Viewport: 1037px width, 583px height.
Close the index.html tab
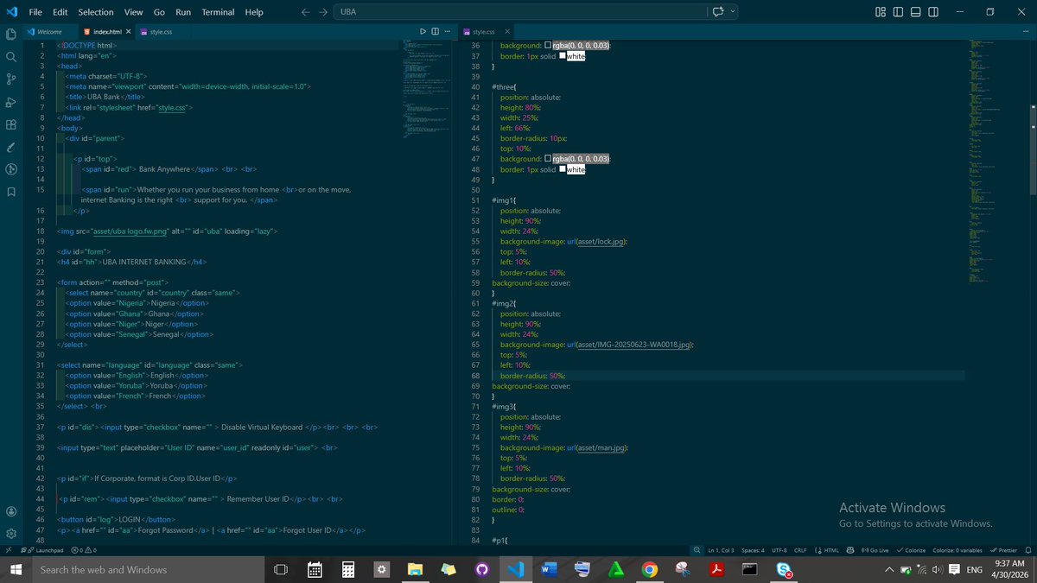click(x=129, y=31)
